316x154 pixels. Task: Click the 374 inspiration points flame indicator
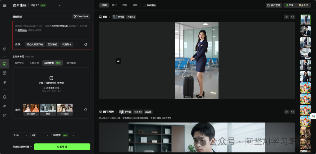point(289,6)
